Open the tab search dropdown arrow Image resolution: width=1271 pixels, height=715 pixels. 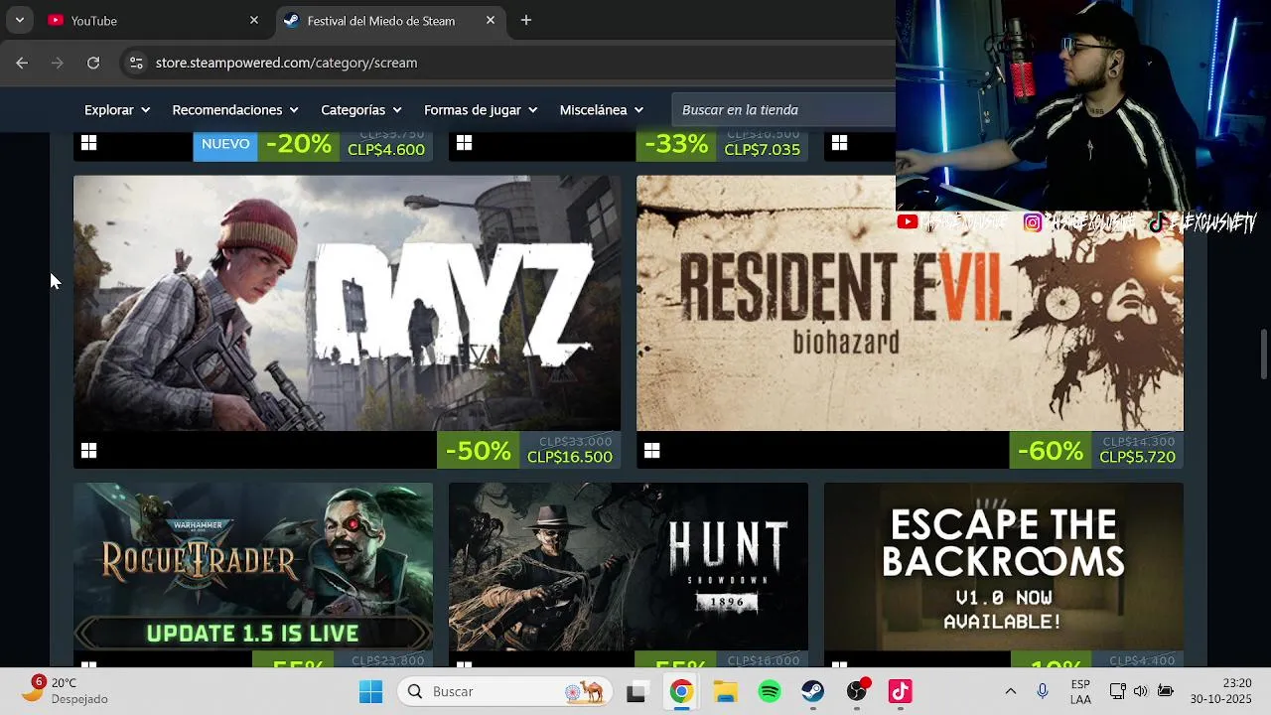click(x=19, y=20)
